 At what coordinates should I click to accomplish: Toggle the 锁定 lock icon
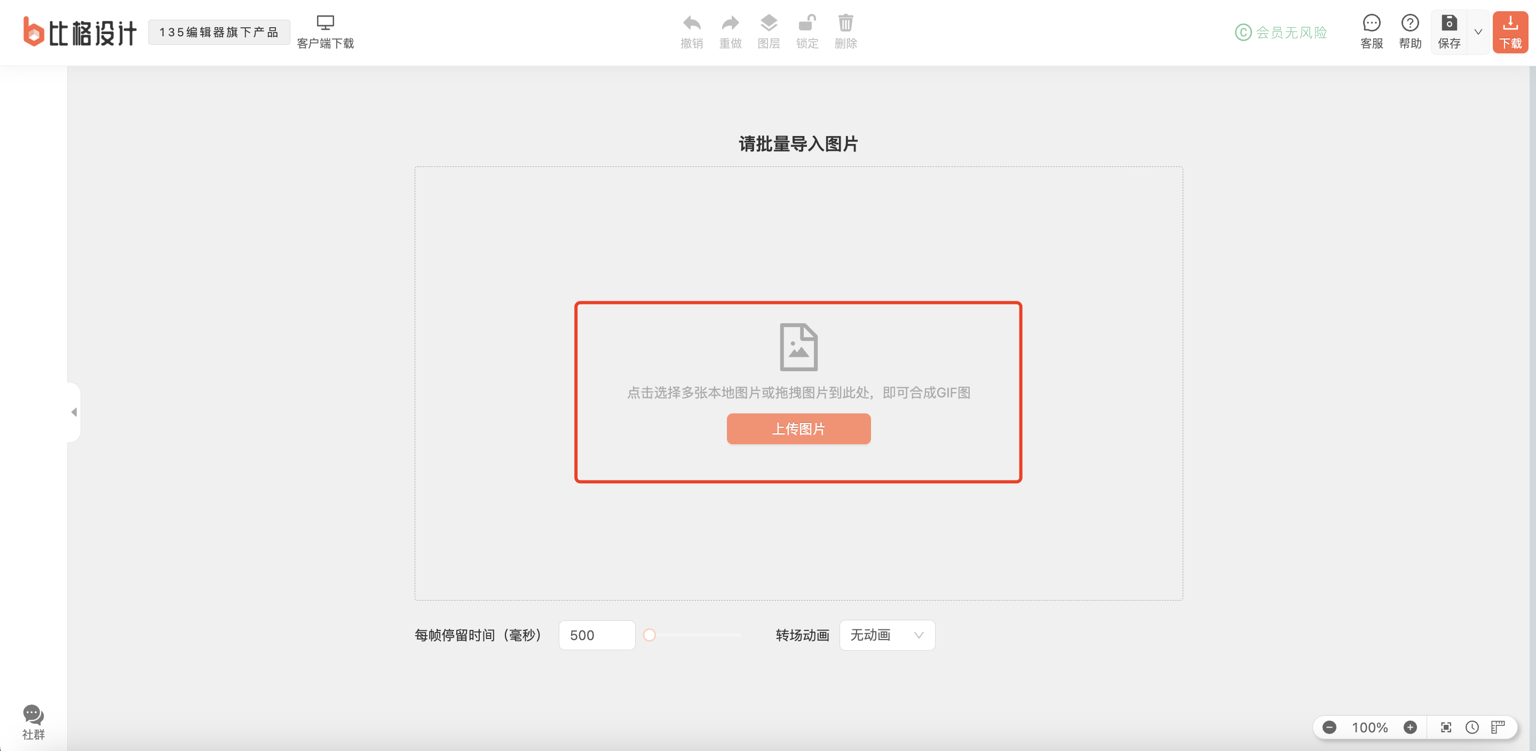click(807, 32)
